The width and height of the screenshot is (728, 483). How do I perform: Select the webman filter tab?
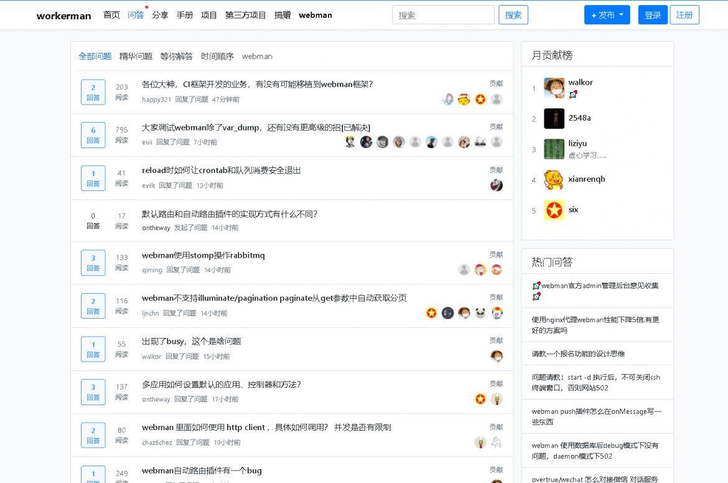point(257,56)
